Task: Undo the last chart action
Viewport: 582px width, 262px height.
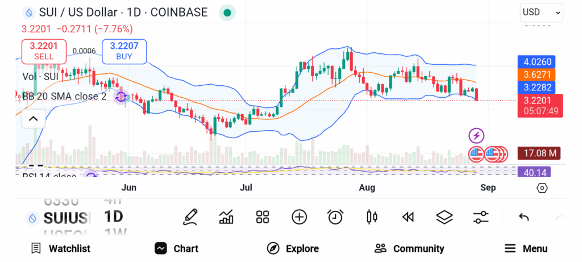Action: 524,217
